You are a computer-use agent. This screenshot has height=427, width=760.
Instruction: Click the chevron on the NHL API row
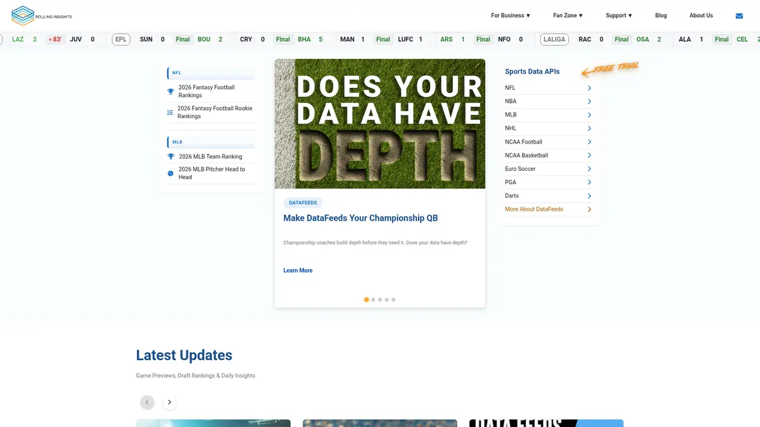pos(589,128)
